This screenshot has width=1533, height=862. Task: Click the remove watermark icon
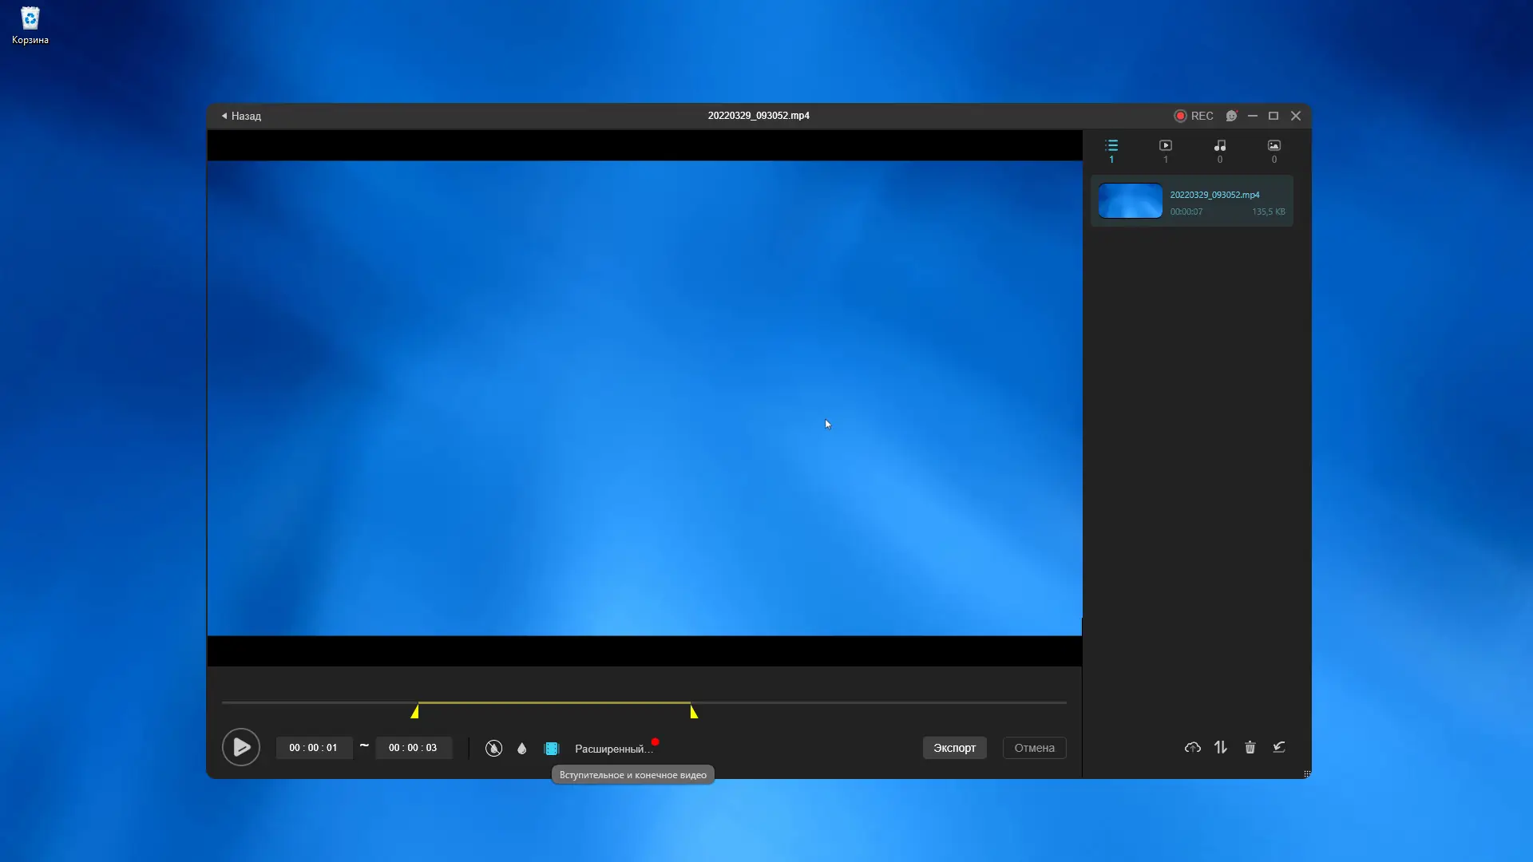[493, 748]
